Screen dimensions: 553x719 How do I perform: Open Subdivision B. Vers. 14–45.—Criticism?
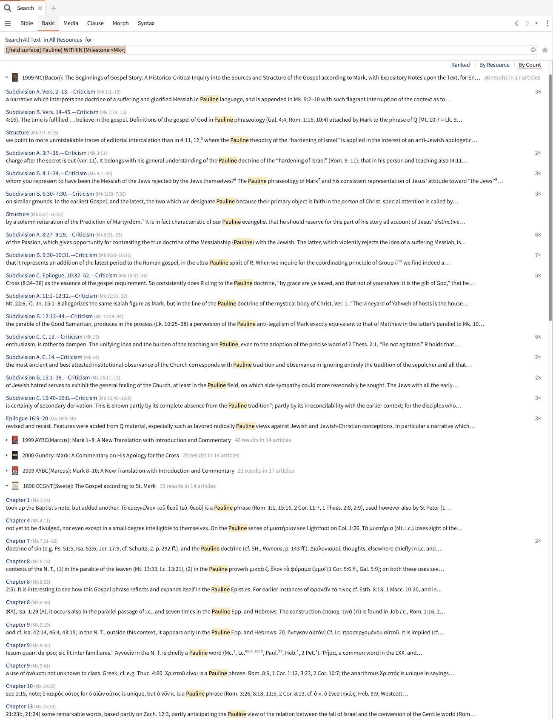[52, 112]
